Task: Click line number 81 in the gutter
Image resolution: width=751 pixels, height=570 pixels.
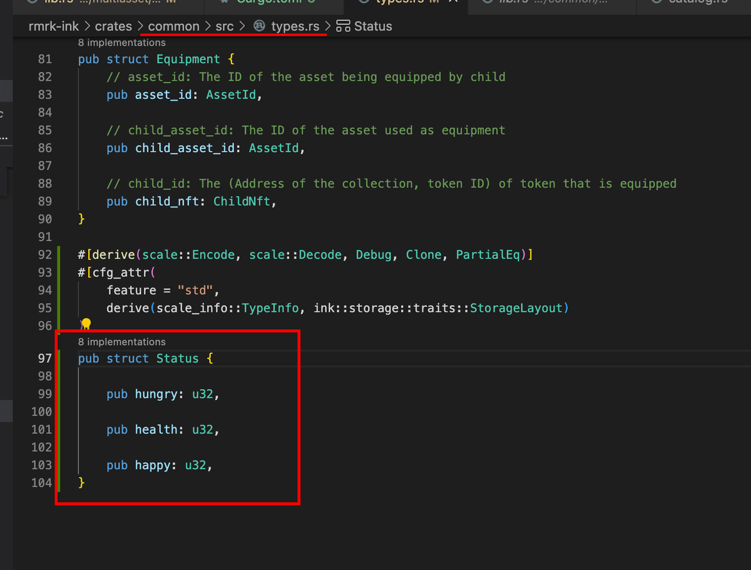Action: point(44,60)
